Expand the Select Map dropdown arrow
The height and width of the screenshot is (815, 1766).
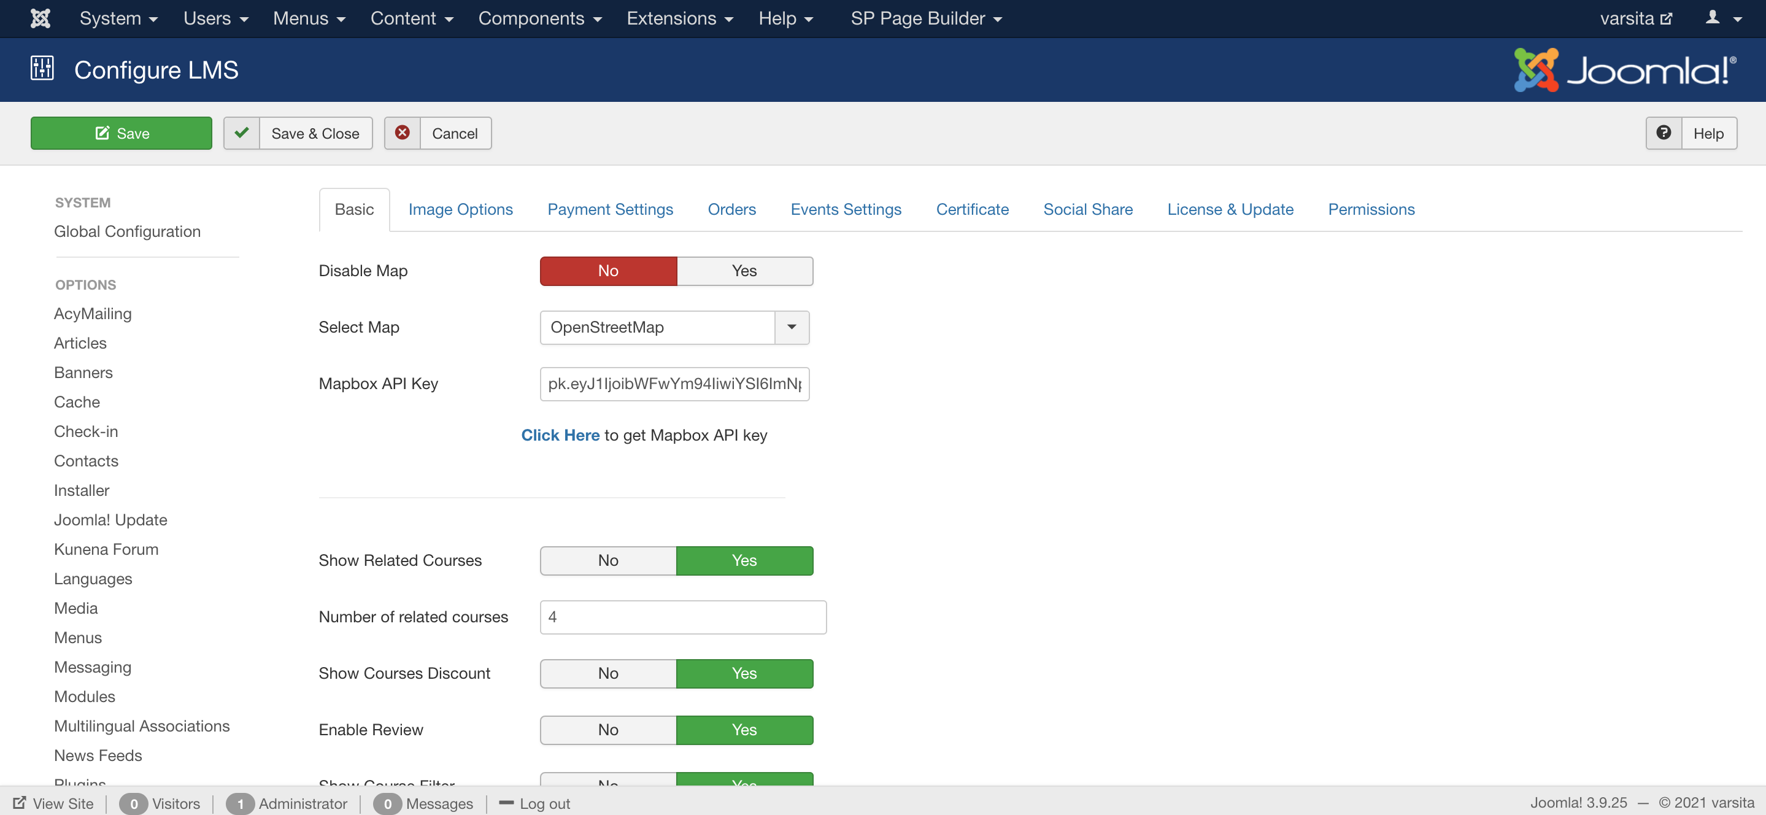[791, 327]
